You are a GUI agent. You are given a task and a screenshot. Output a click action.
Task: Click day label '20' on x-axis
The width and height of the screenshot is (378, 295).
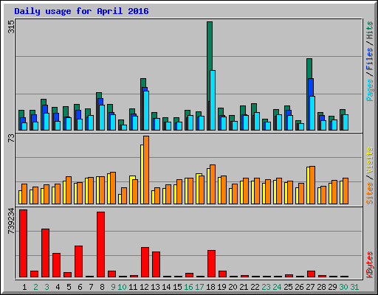tap(233, 287)
